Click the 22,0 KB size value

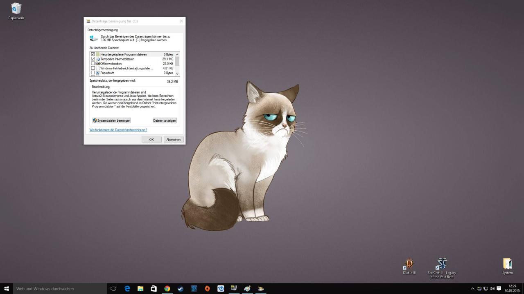(168, 64)
